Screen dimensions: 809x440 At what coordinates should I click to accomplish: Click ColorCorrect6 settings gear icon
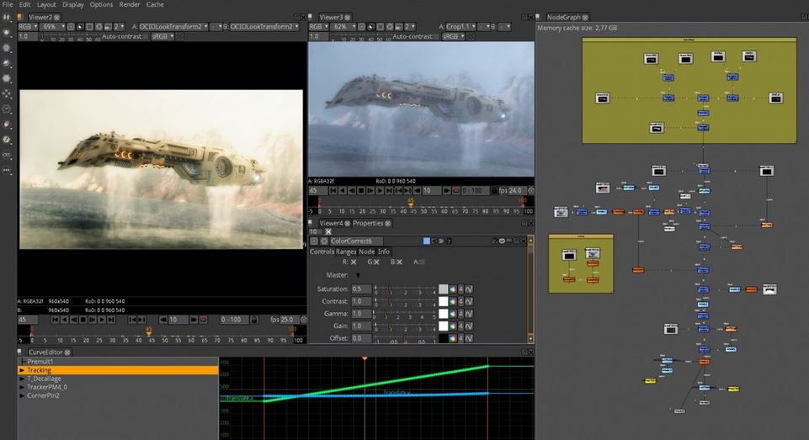[x=324, y=241]
